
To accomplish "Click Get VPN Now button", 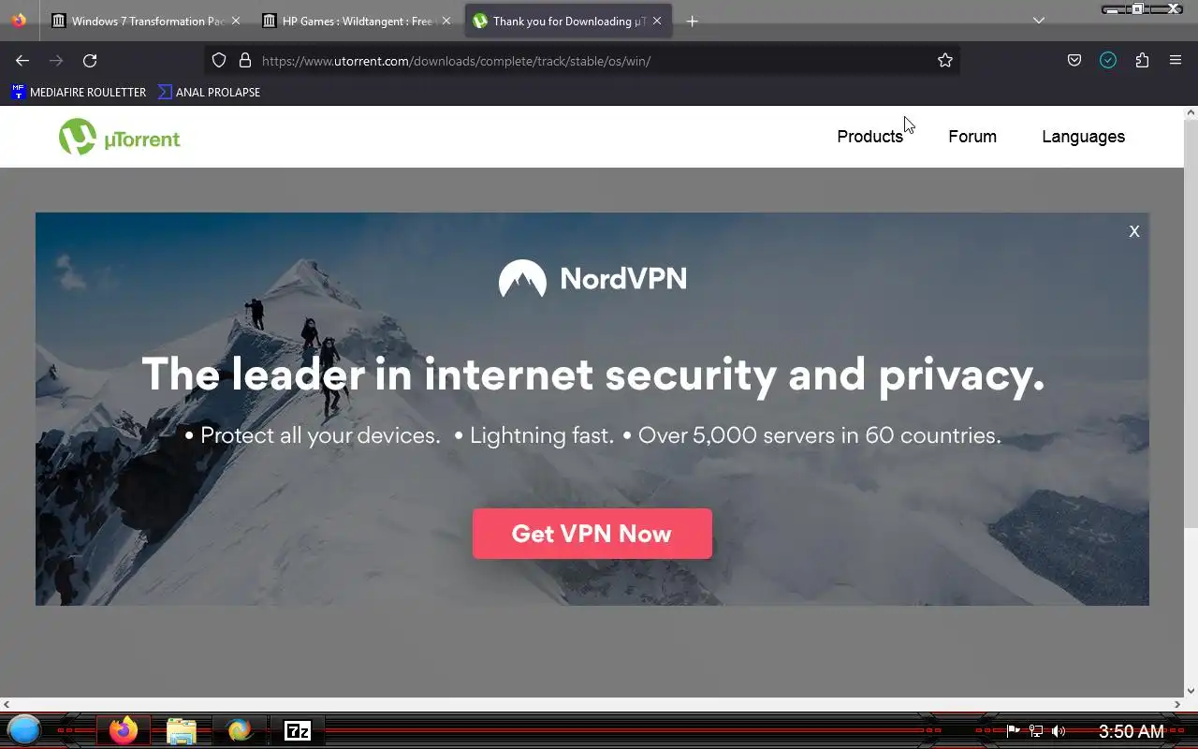I will pyautogui.click(x=592, y=534).
